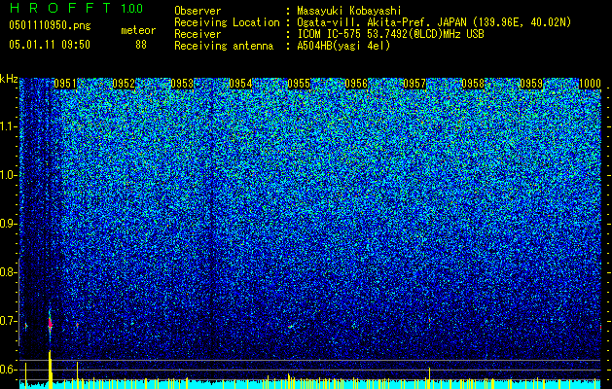
Task: Click the Observer label
Action: (x=198, y=11)
